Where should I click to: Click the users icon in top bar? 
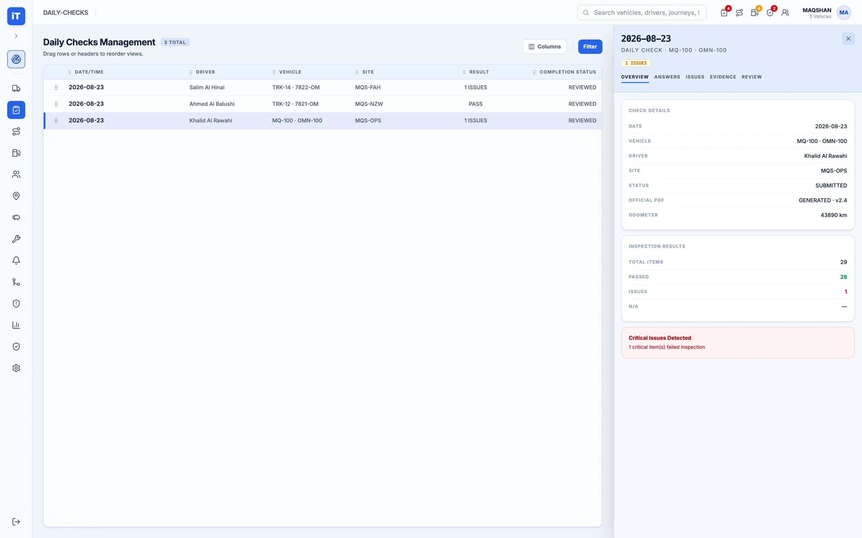(785, 13)
